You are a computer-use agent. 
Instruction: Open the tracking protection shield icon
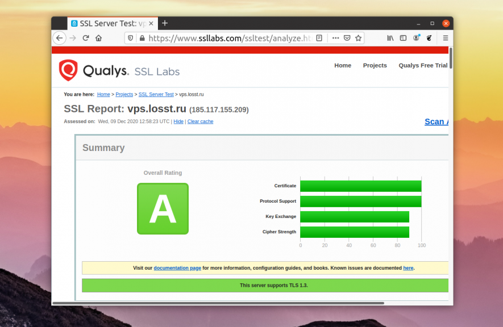click(130, 38)
